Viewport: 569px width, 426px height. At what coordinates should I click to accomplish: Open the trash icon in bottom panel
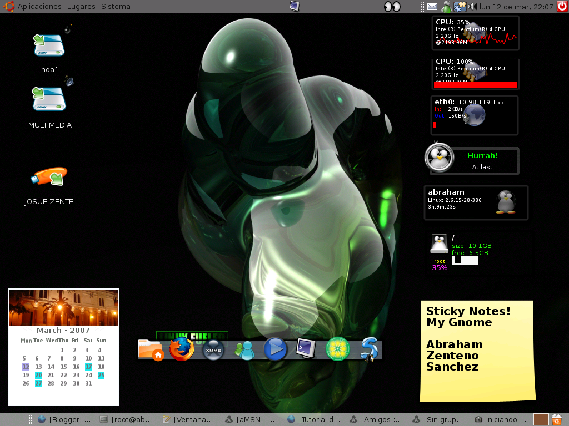(557, 419)
